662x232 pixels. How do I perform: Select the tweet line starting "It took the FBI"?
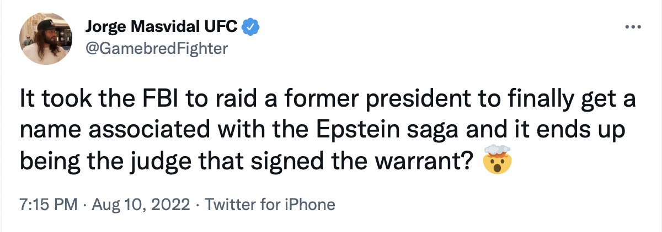[328, 102]
